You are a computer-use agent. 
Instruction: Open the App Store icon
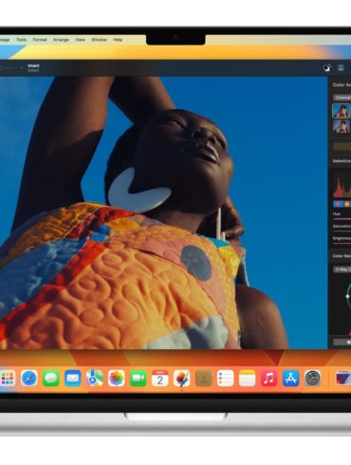pos(291,379)
